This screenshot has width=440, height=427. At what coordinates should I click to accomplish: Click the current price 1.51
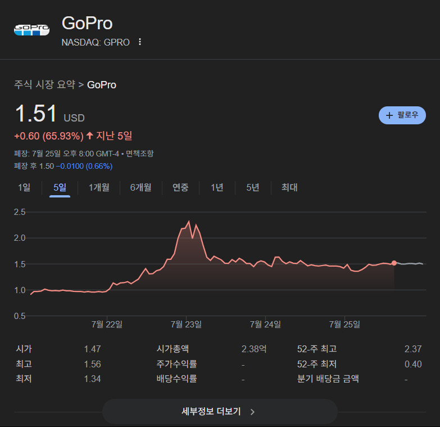(x=36, y=113)
